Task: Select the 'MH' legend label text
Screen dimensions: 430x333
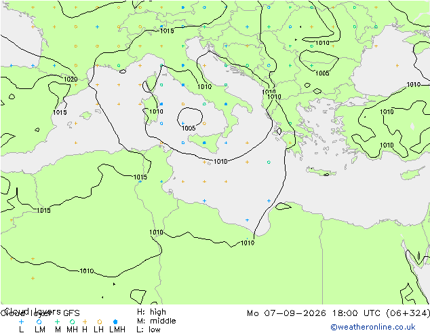Action: [x=72, y=329]
